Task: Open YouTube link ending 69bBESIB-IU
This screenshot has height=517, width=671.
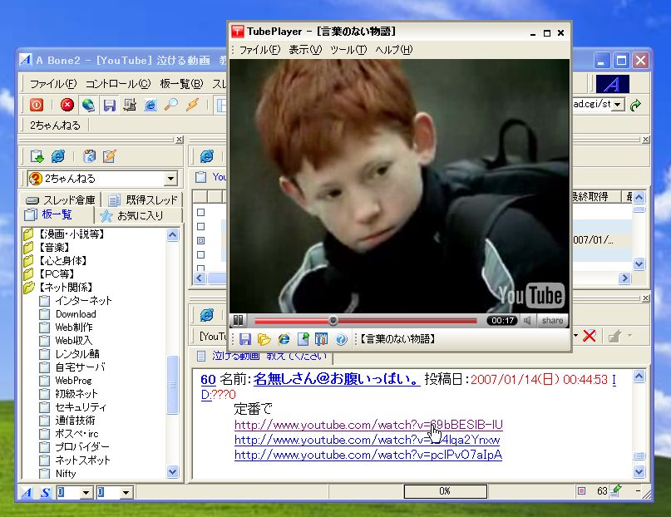Action: pos(368,425)
